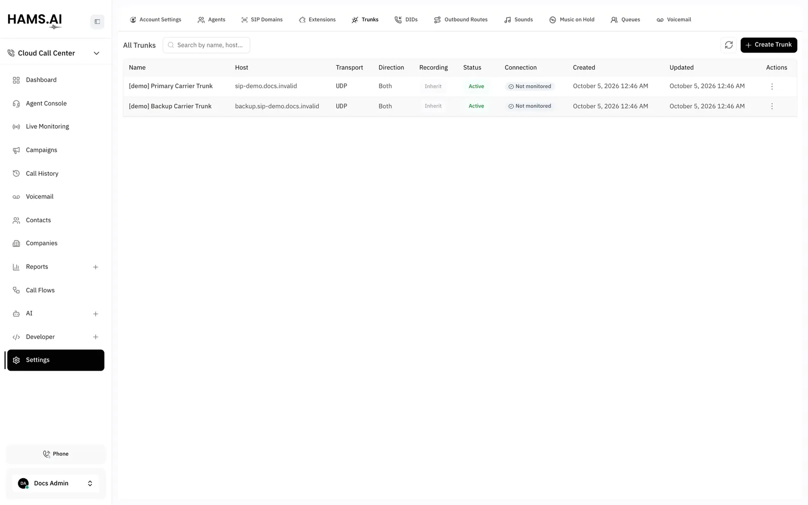The image size is (808, 505).
Task: Click the Name column header
Action: coord(137,68)
